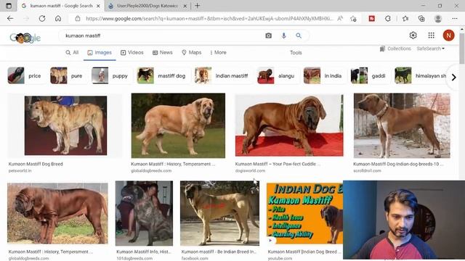This screenshot has width=465, height=261.
Task: Switch to the Maps results tab
Action: tap(192, 52)
